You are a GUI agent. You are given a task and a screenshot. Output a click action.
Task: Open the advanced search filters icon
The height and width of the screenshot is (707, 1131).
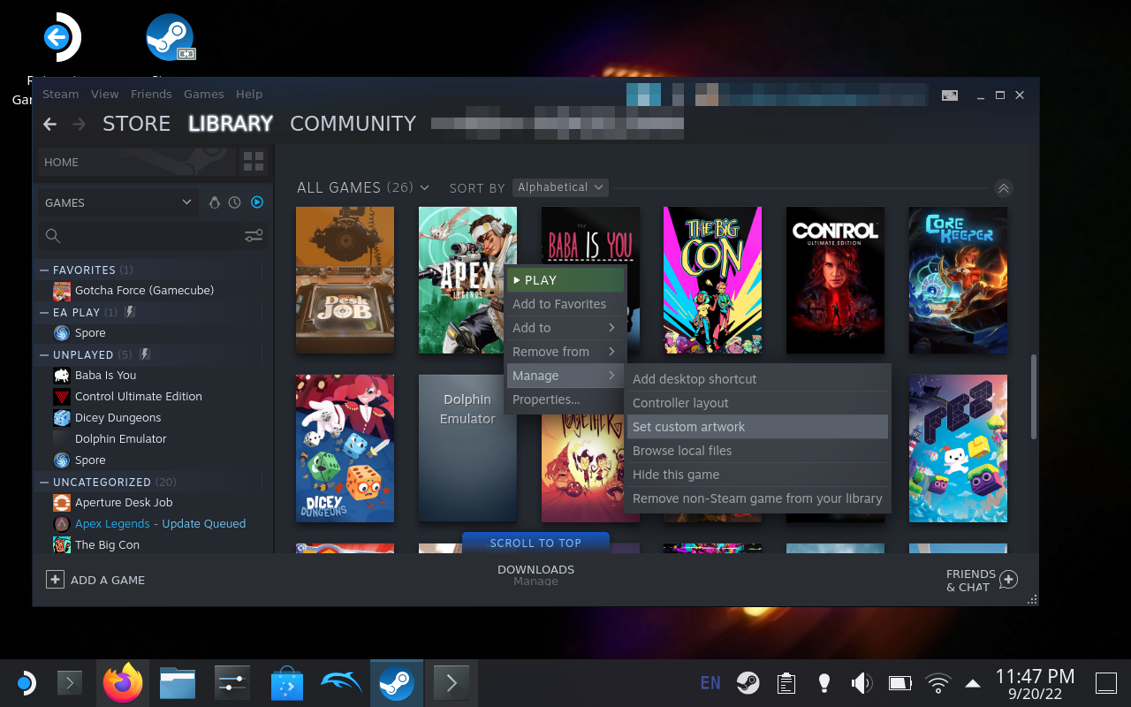tap(254, 235)
